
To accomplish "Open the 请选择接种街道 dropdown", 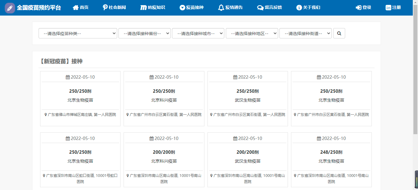I will tap(305, 34).
